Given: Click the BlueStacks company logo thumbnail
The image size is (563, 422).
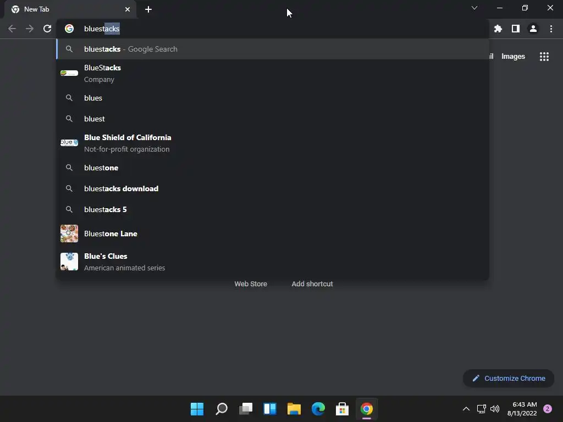Looking at the screenshot, I should [x=69, y=73].
